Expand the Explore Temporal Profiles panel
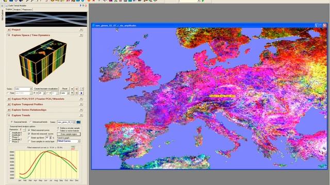The width and height of the screenshot is (330, 185). pos(9,104)
